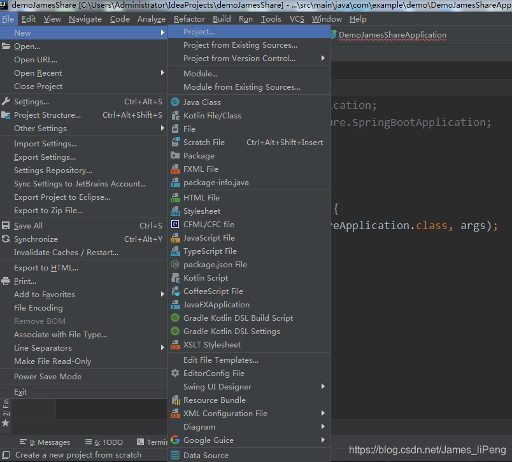The height and width of the screenshot is (462, 512).
Task: Click the JavaFXApplication icon
Action: click(175, 305)
